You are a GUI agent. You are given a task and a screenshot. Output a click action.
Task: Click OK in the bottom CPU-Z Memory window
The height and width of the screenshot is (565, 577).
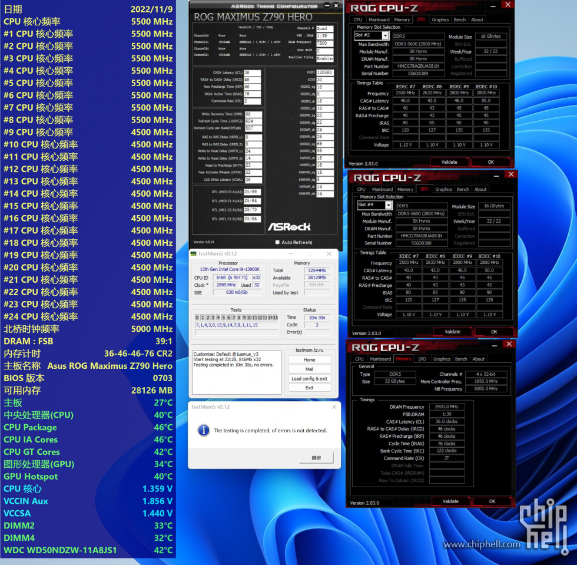tap(492, 501)
